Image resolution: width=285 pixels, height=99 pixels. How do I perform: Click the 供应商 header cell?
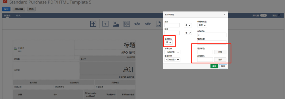[46, 59]
